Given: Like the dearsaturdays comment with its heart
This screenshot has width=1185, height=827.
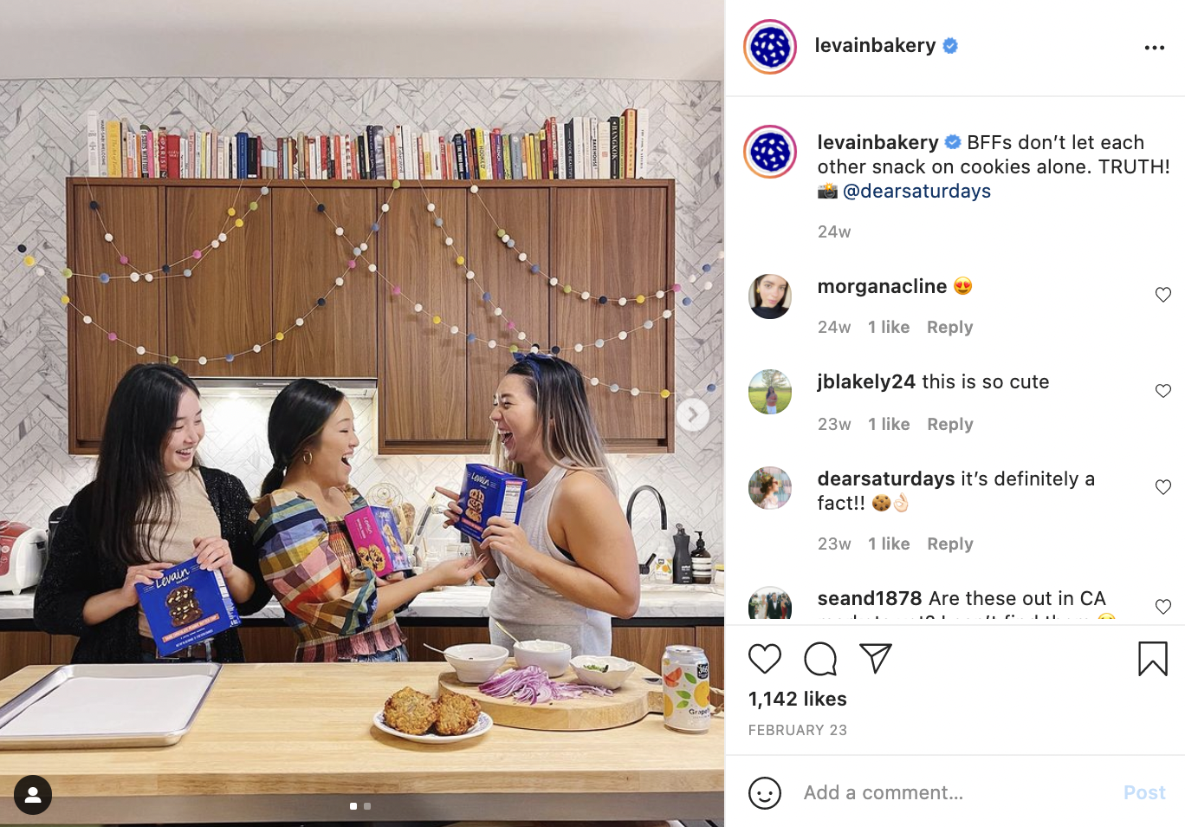Looking at the screenshot, I should point(1163,487).
